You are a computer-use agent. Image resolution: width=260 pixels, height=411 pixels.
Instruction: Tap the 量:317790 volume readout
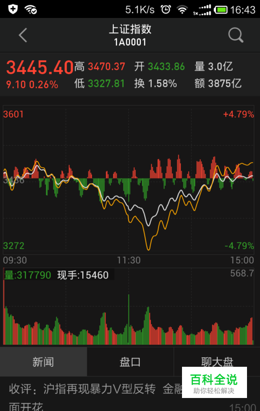pyautogui.click(x=27, y=275)
